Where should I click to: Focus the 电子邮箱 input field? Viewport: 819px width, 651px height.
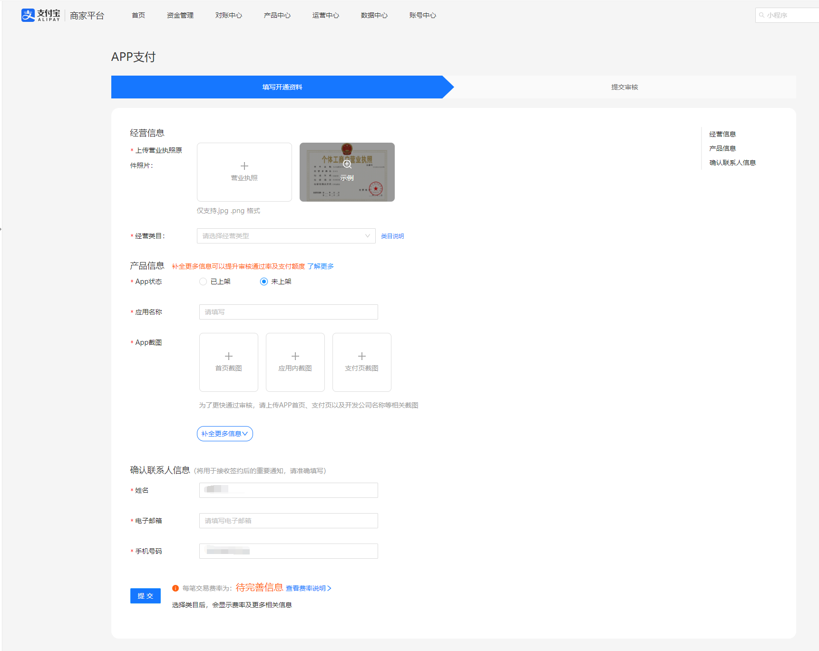(289, 521)
